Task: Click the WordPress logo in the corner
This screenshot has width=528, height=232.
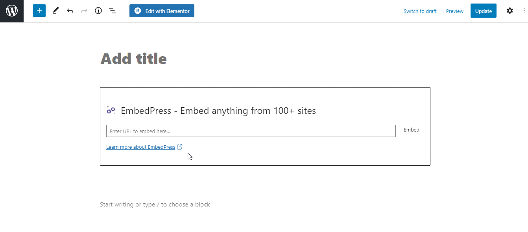Action: point(11,11)
